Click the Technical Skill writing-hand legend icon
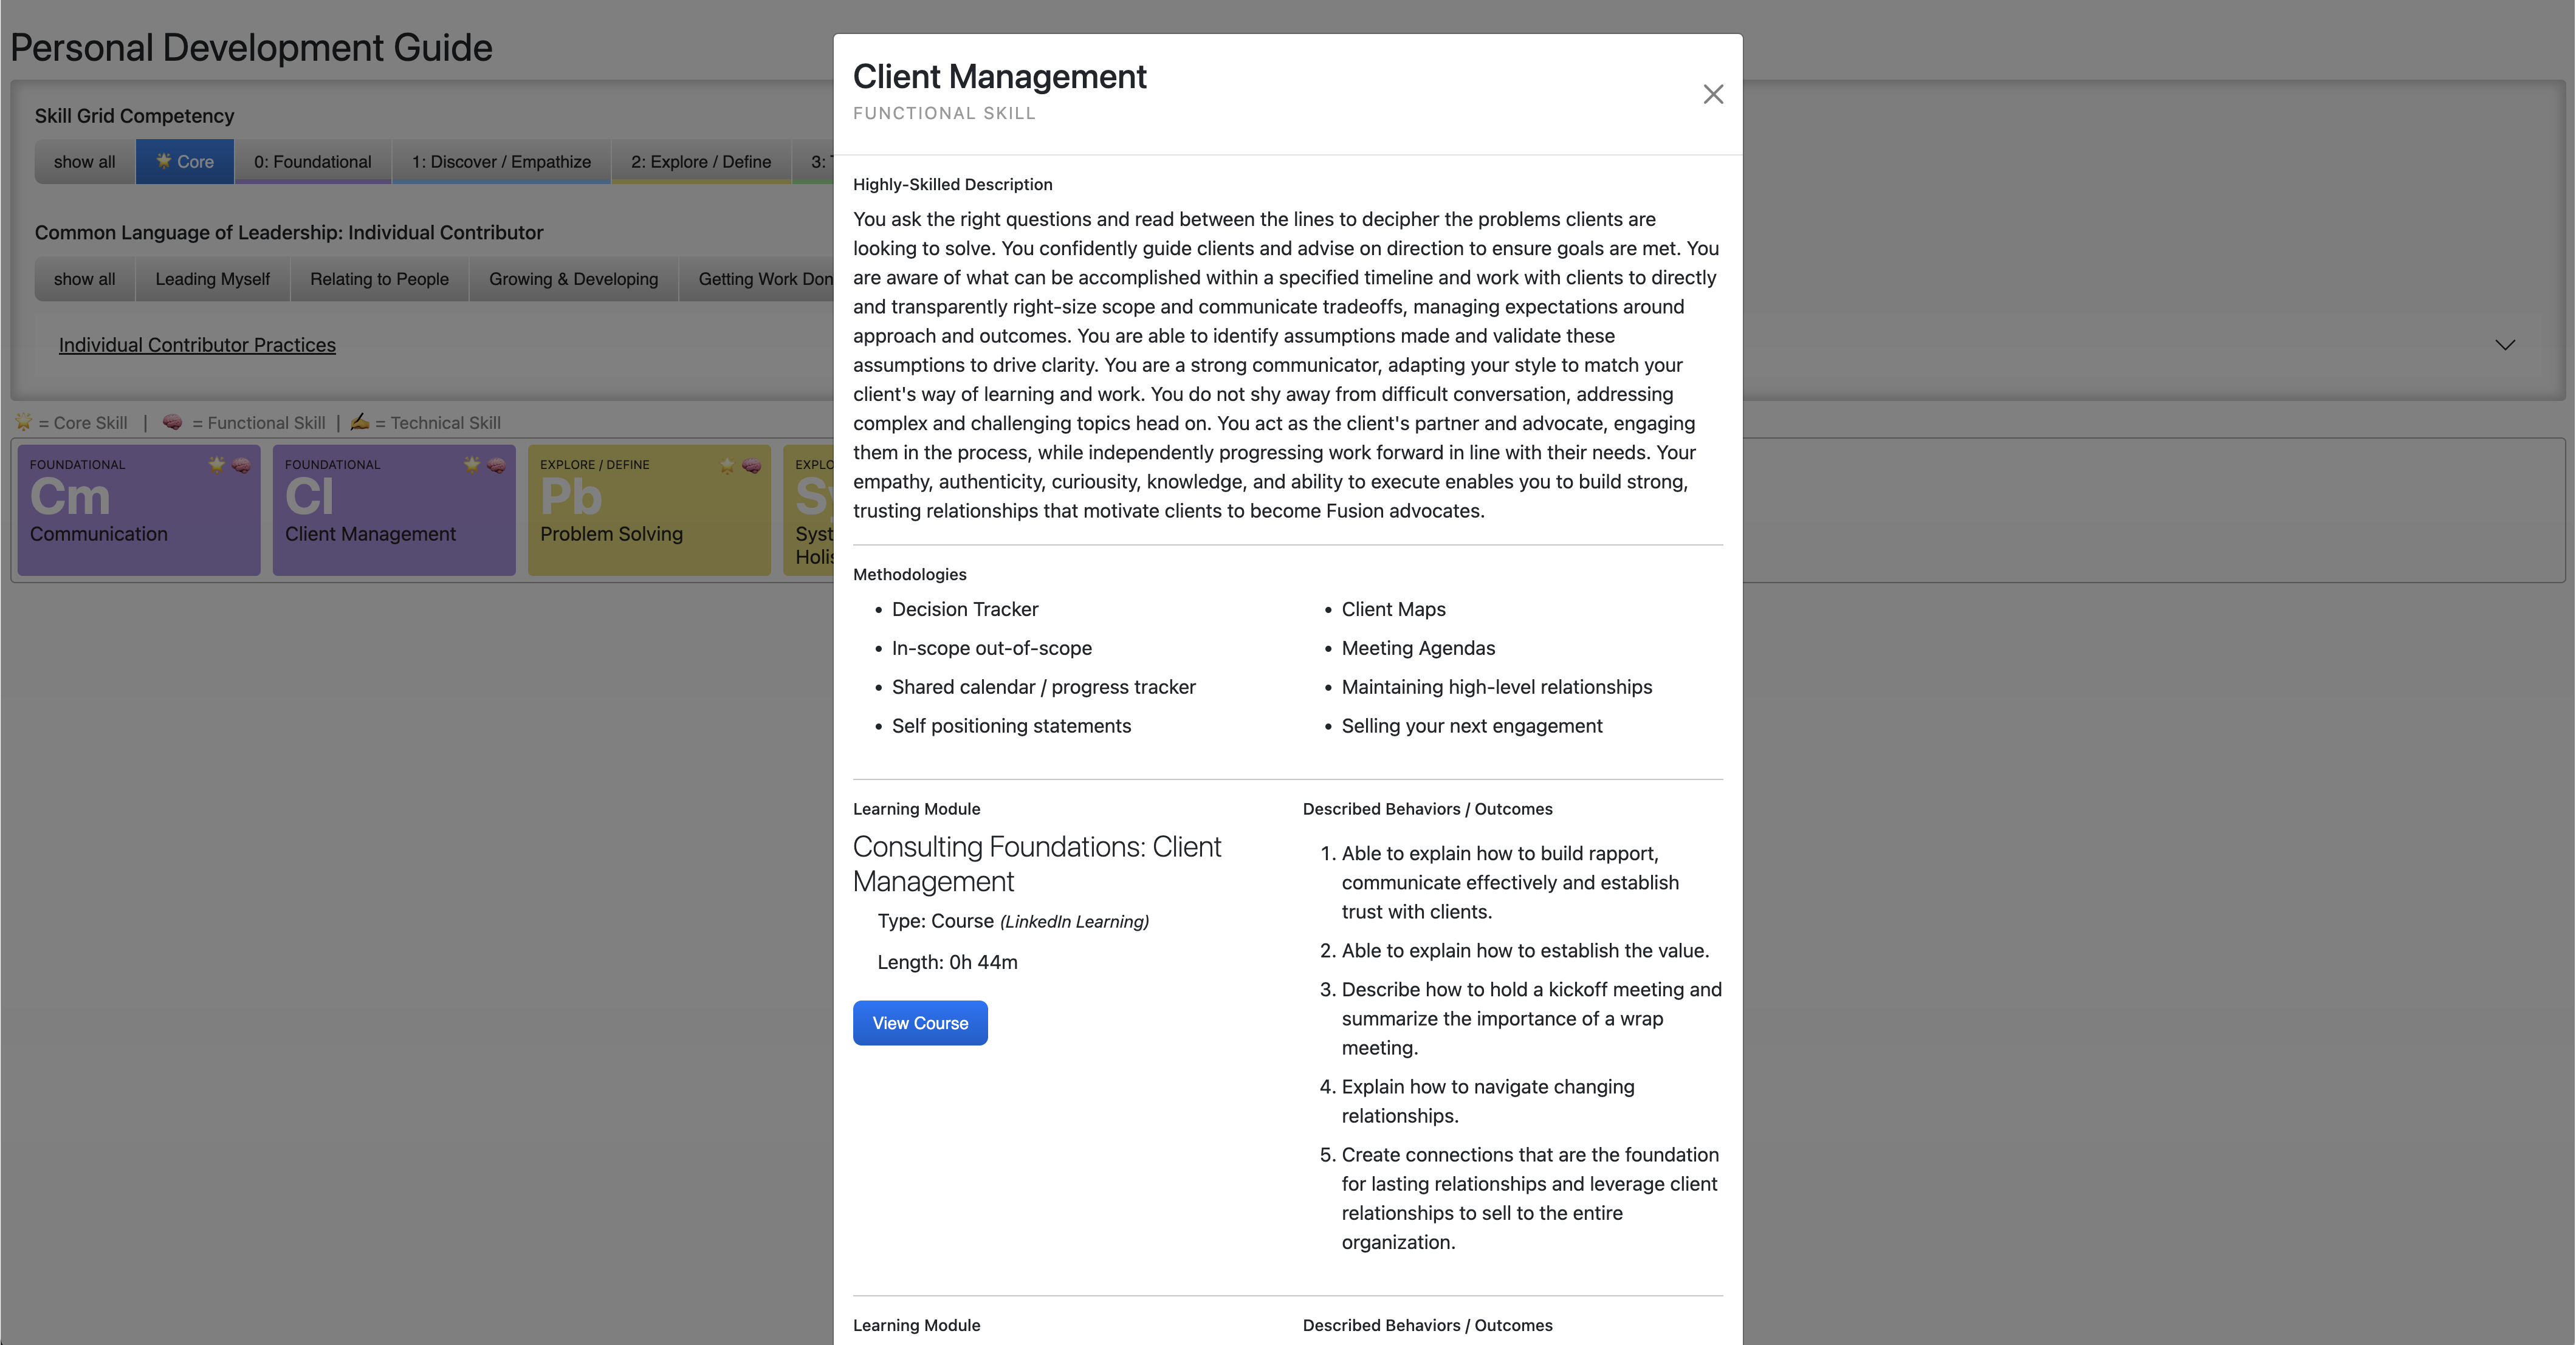This screenshot has height=1345, width=2576. (x=360, y=422)
